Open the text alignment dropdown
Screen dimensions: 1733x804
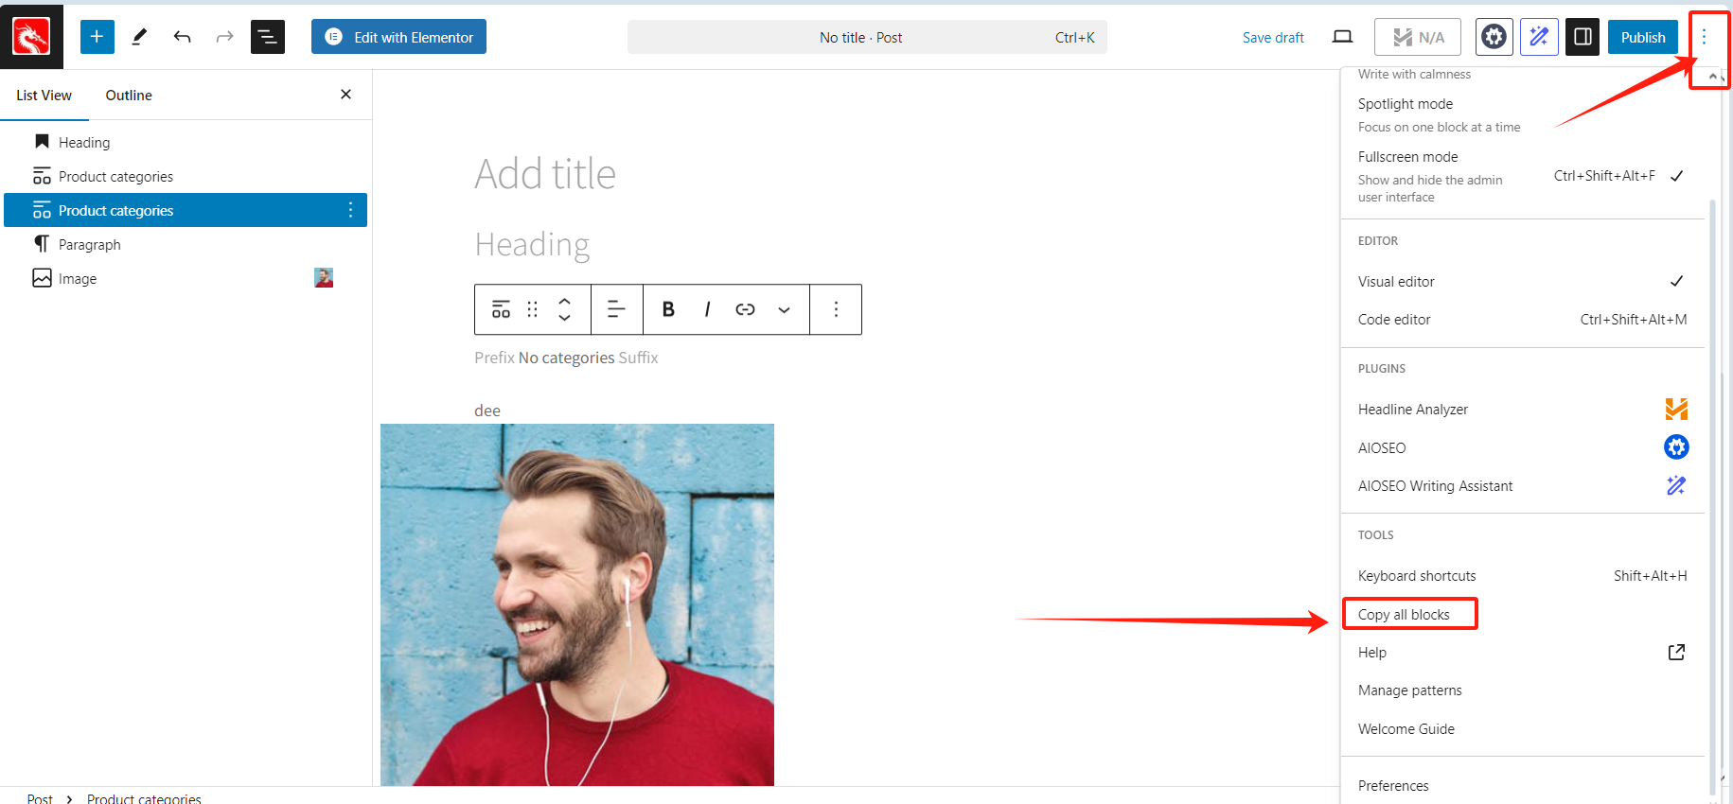click(x=616, y=309)
